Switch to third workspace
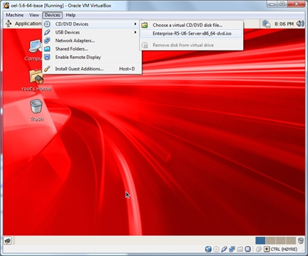This screenshot has height=256, width=308. click(x=281, y=240)
